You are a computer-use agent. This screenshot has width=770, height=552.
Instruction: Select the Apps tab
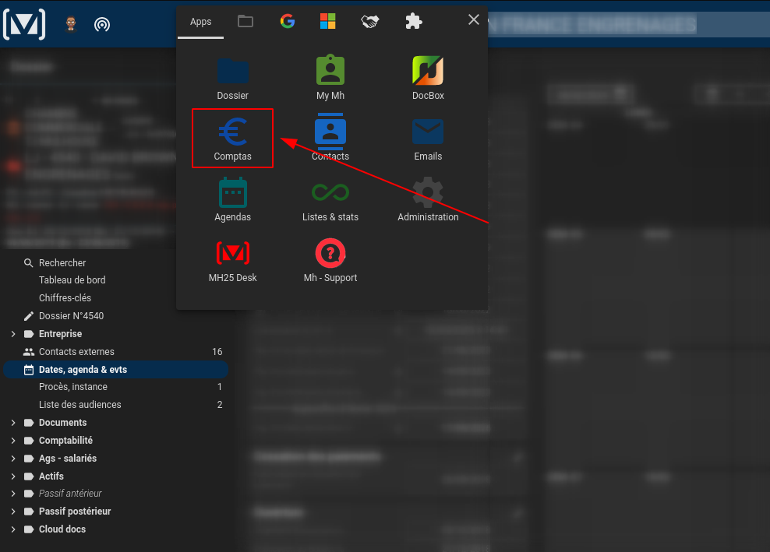coord(200,22)
